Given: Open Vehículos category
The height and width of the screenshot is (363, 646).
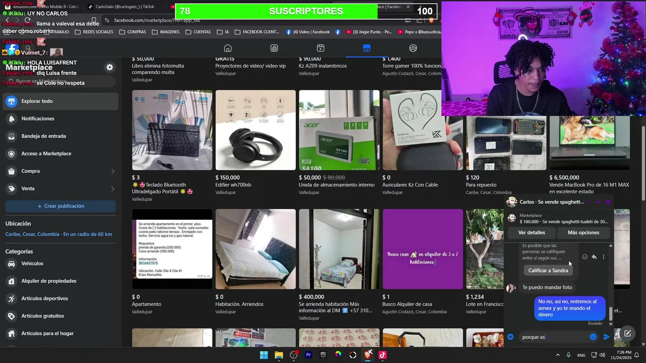Looking at the screenshot, I should pyautogui.click(x=61, y=264).
